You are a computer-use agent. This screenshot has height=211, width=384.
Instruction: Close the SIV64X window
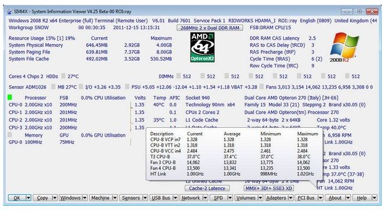pos(372,12)
